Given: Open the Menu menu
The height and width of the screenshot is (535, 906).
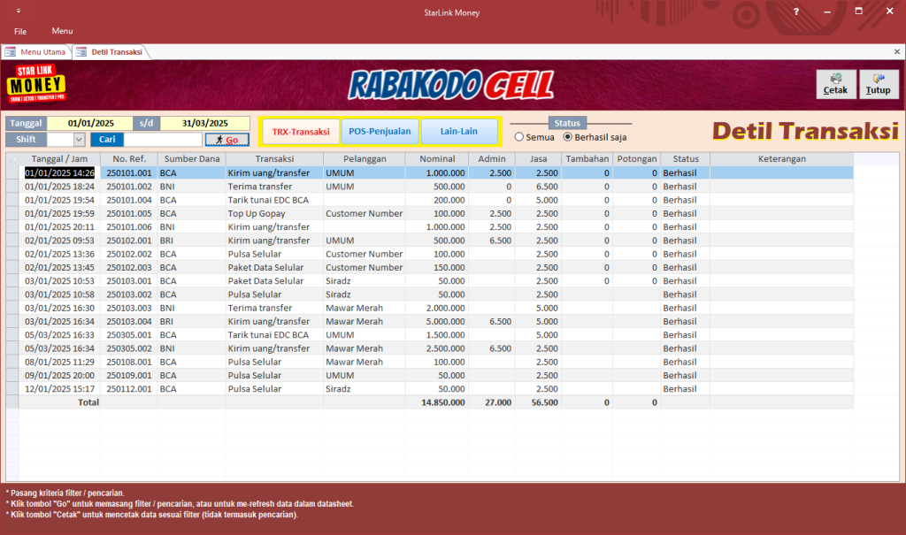Looking at the screenshot, I should (x=63, y=31).
